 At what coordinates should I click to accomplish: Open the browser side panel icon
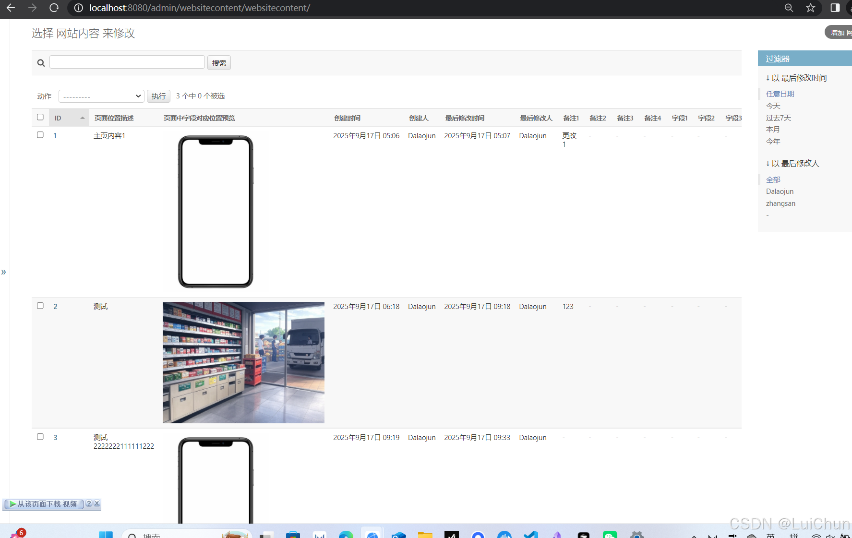click(x=835, y=8)
